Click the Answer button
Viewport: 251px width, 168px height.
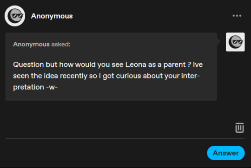(x=226, y=153)
